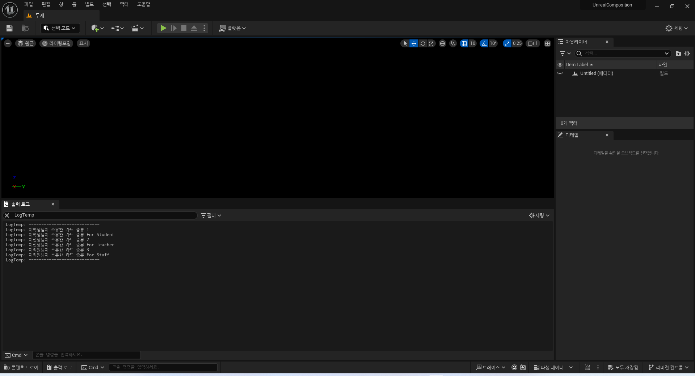The image size is (695, 376).
Task: Click the Eject from player button
Action: [194, 28]
